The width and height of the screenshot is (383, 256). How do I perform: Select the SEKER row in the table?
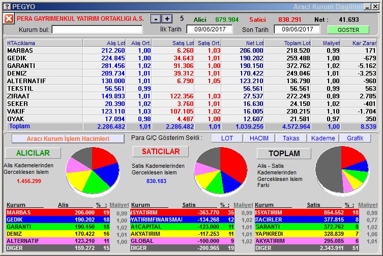click(191, 103)
